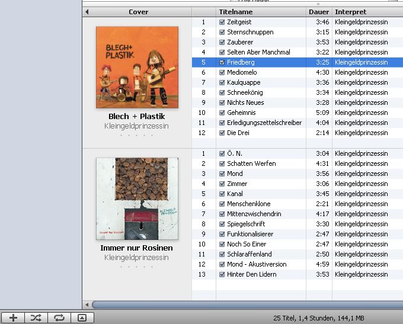Select the track Funktionalisierer
Viewport: 403px width, 324px height.
[x=250, y=234]
